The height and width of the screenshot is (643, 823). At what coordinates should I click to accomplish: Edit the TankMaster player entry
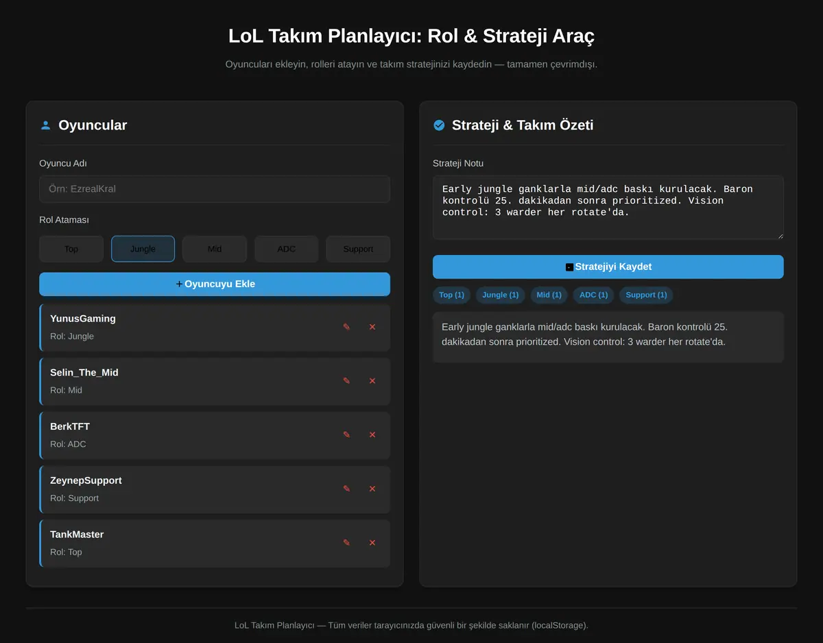coord(346,543)
